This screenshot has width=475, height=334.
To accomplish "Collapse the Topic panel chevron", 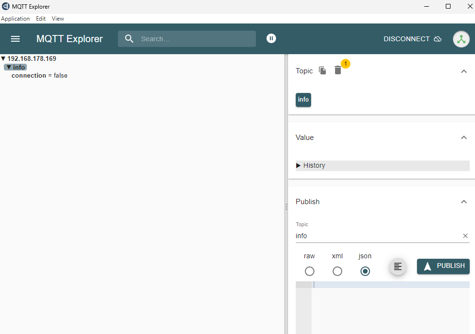I will tap(463, 71).
